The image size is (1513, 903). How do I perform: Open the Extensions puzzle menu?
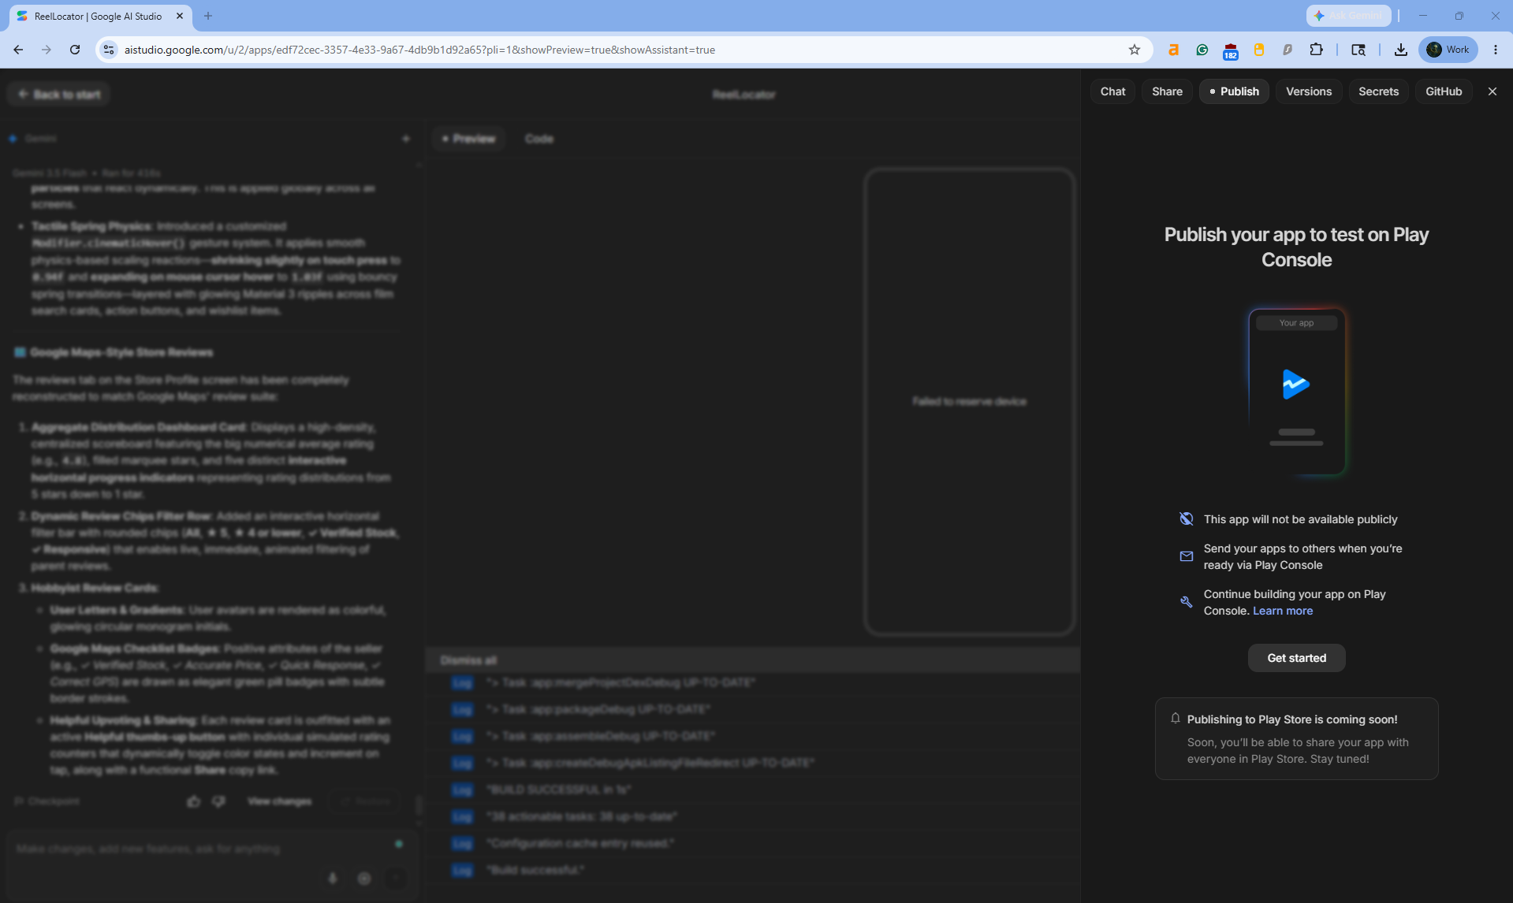[x=1316, y=50]
